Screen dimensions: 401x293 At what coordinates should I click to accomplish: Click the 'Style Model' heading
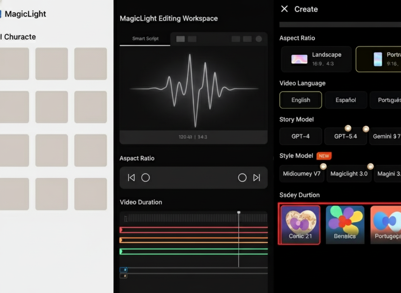pyautogui.click(x=296, y=156)
